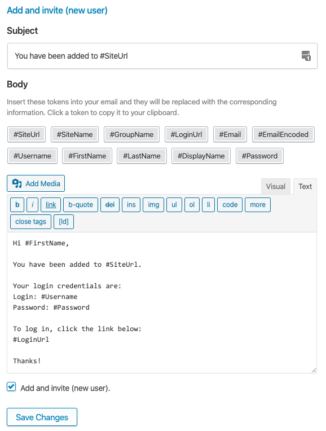The image size is (326, 431).
Task: Switch to the Visual editor tab
Action: (x=275, y=186)
